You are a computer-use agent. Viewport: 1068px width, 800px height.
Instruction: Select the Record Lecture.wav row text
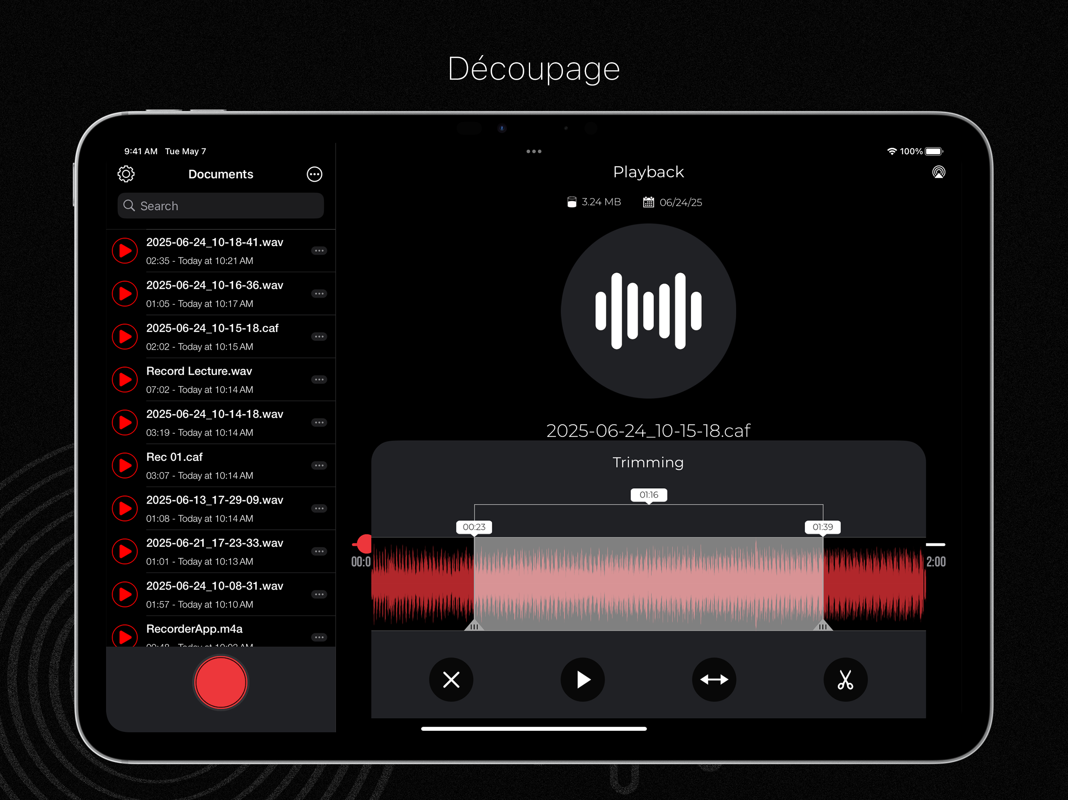pyautogui.click(x=199, y=371)
